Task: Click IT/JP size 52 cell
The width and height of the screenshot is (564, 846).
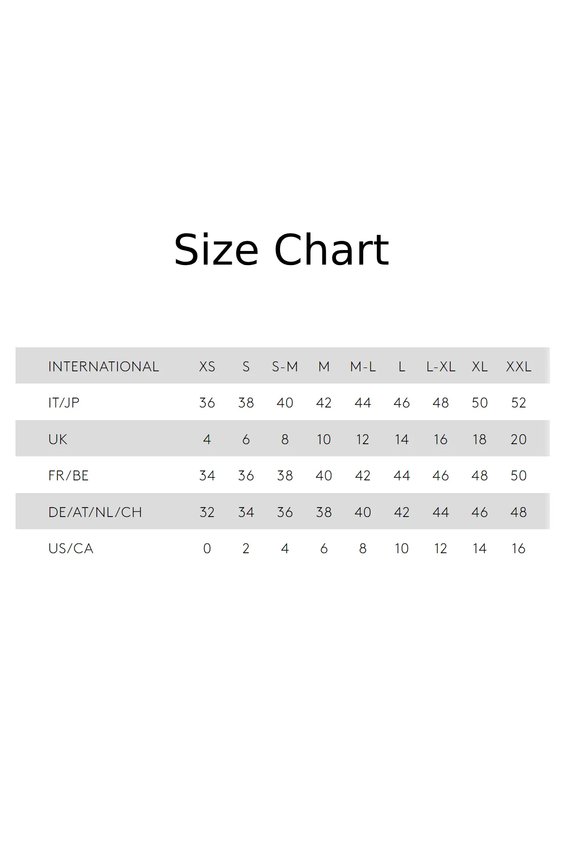Action: point(518,403)
